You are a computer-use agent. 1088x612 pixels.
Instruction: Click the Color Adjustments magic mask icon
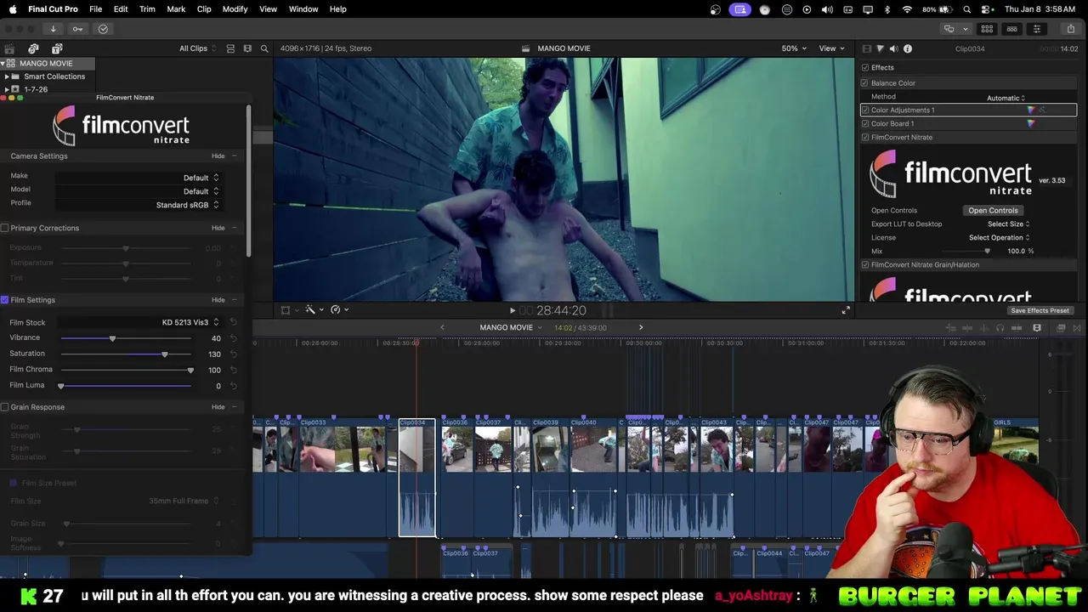[1042, 110]
